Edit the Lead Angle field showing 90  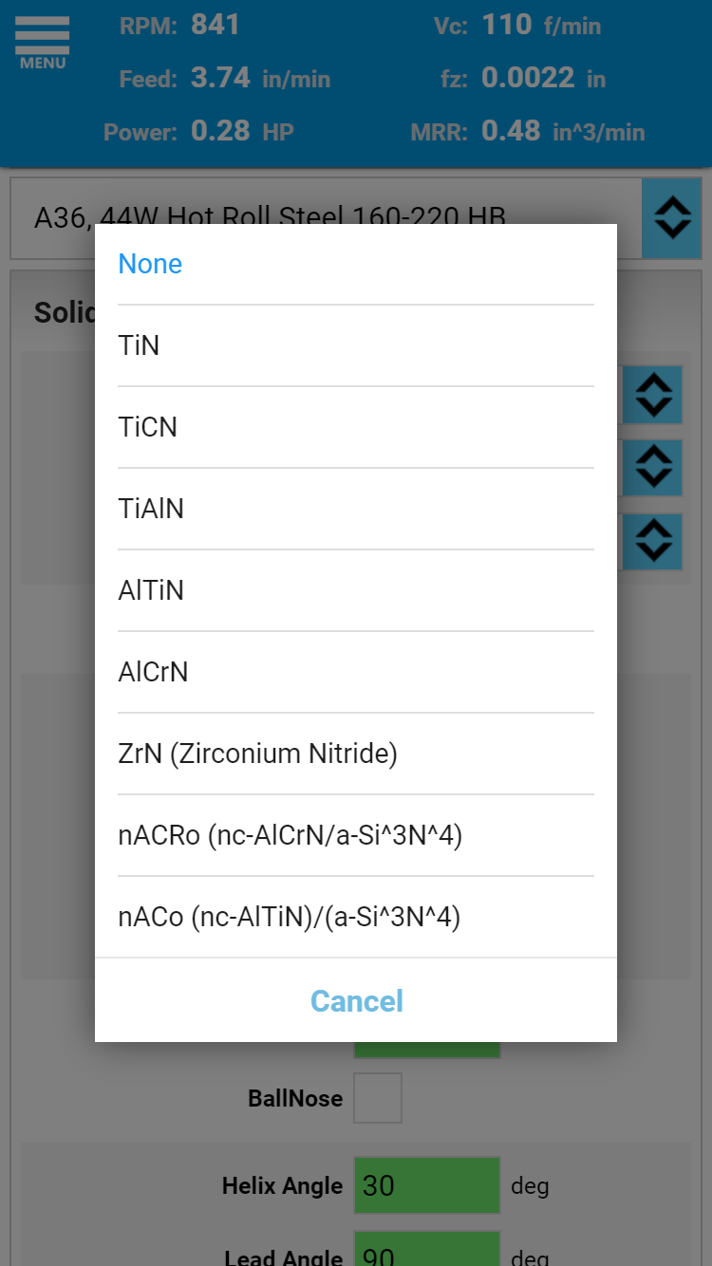pos(427,1251)
